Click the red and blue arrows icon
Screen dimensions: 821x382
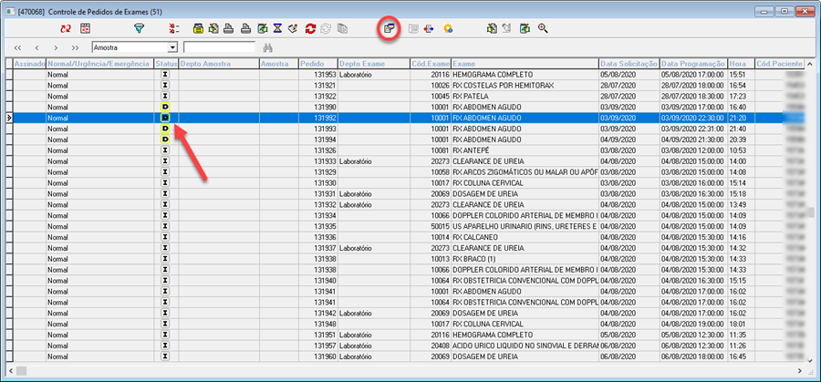point(429,29)
